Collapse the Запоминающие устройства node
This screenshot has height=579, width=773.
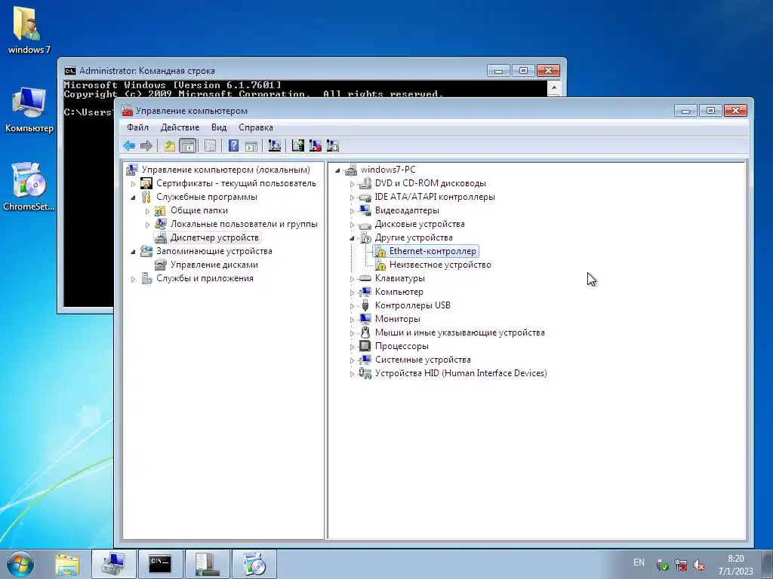pyautogui.click(x=133, y=252)
